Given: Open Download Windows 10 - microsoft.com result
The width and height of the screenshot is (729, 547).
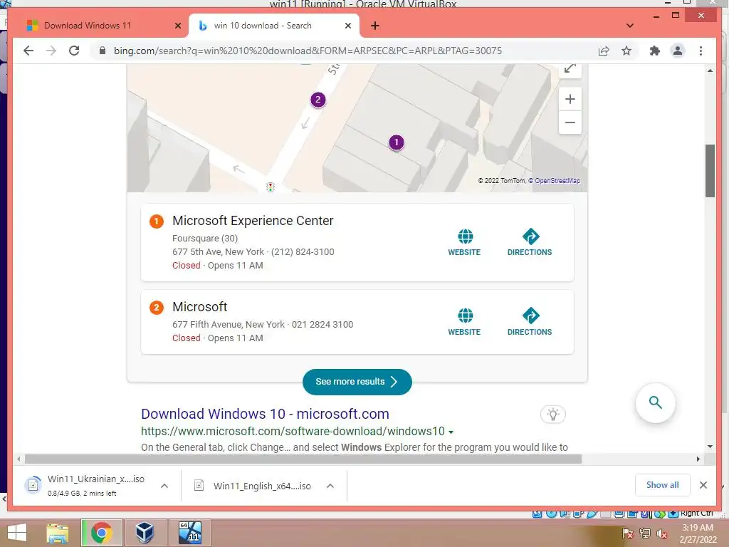Looking at the screenshot, I should (x=265, y=414).
